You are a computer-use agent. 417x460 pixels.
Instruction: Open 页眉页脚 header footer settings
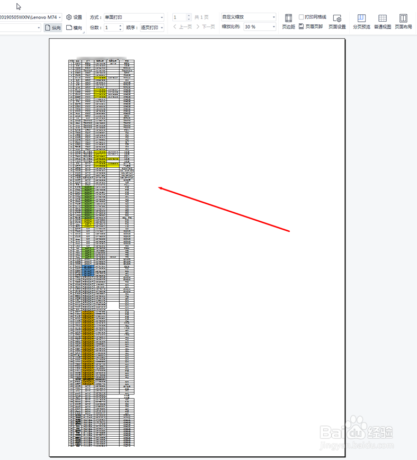[310, 26]
